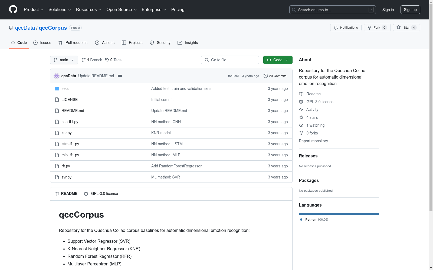This screenshot has width=433, height=270.
Task: Click the file icon for cnn-tf1.py
Action: 57,122
